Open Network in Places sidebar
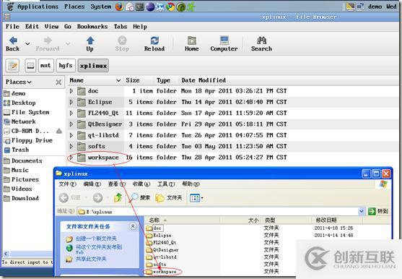This screenshot has width=402, height=279. (20, 121)
